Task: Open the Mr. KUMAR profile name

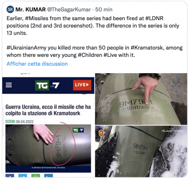Action: (x=30, y=9)
